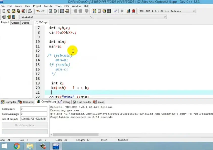Image resolution: width=213 pixels, height=150 pixels.
Task: Open the Execute menu
Action: [48, 6]
